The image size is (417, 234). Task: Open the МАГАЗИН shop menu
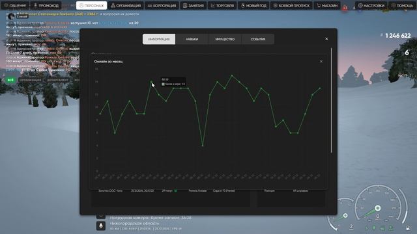327,5
